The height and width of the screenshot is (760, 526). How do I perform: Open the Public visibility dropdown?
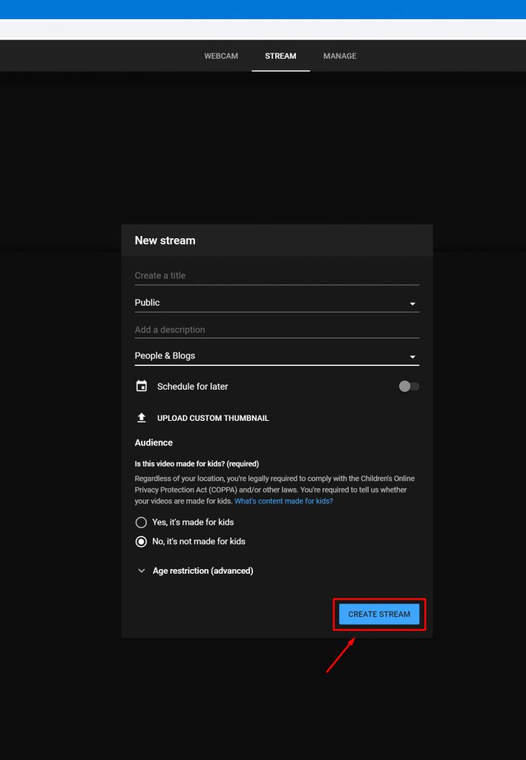[x=277, y=303]
